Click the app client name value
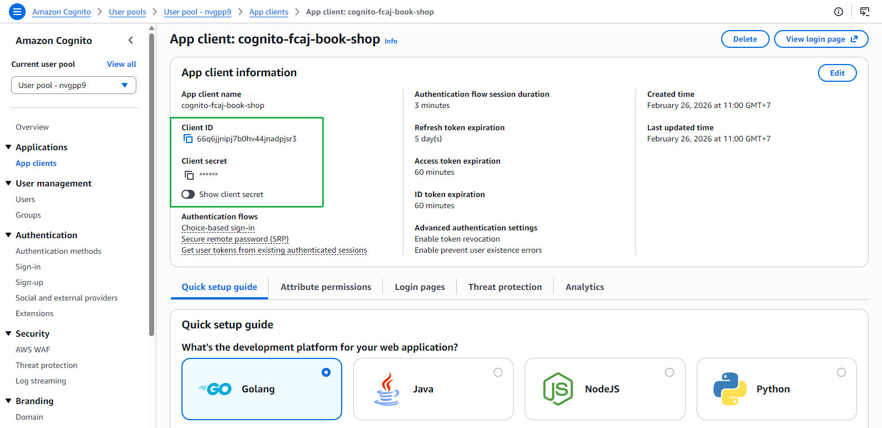882x428 pixels. point(223,105)
